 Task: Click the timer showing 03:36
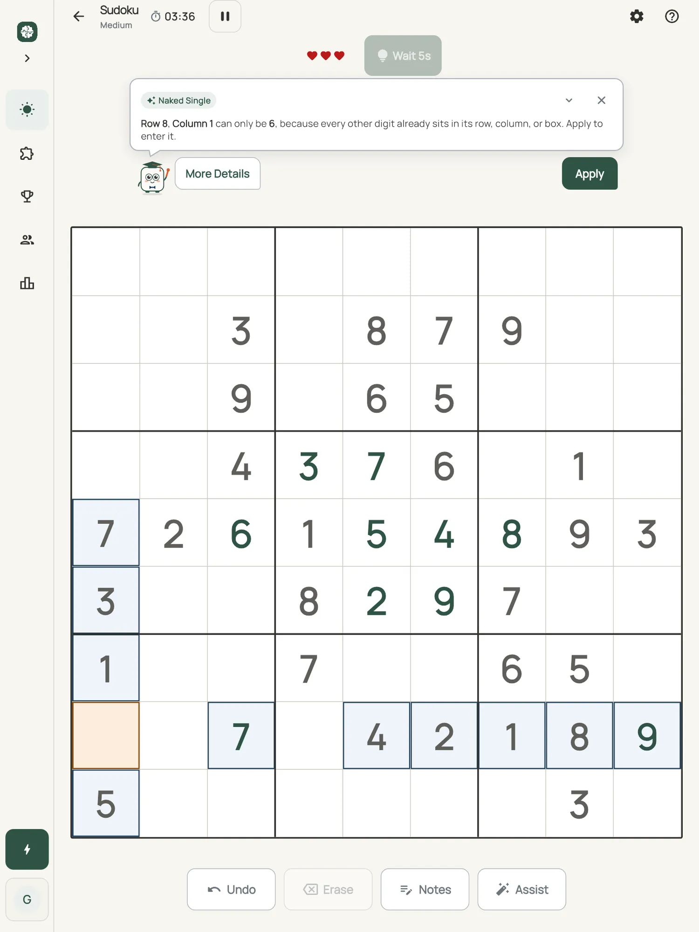pyautogui.click(x=173, y=17)
